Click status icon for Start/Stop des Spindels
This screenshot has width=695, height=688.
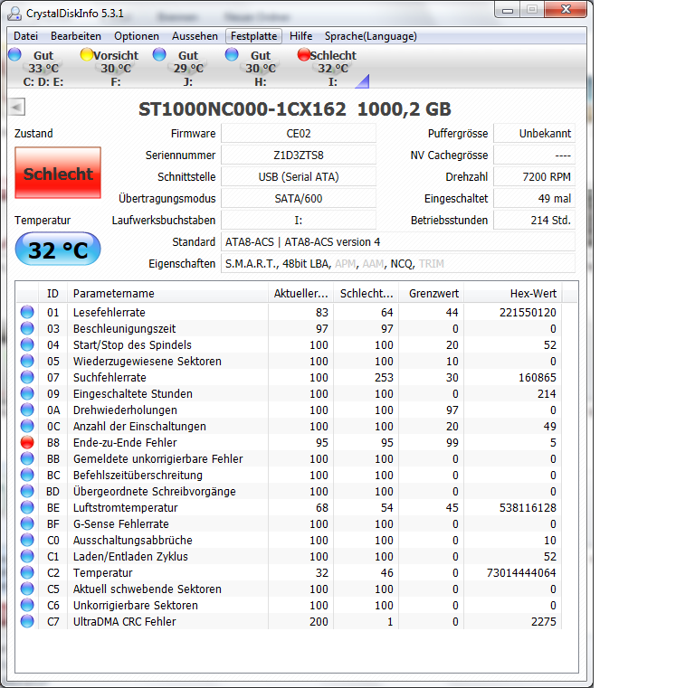pyautogui.click(x=27, y=344)
